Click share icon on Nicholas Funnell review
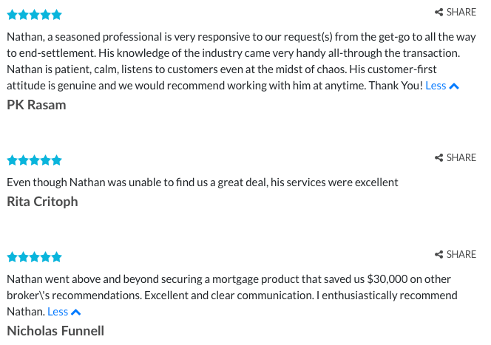 (x=438, y=255)
